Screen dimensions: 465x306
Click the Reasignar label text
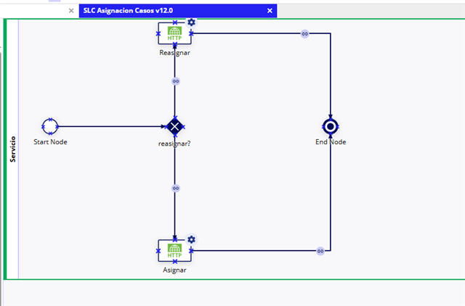tap(174, 53)
